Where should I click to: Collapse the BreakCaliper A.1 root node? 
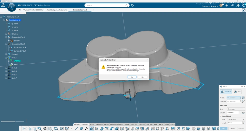1,17
